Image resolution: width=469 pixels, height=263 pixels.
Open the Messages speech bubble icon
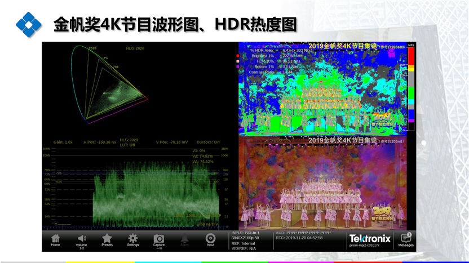pyautogui.click(x=406, y=239)
